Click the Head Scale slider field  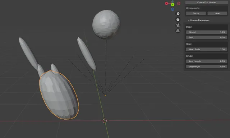click(207, 49)
